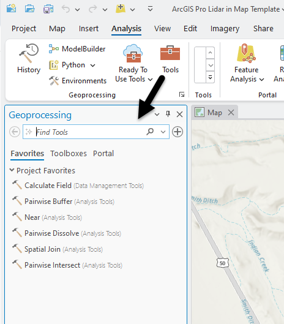Viewport: 284px width, 324px height.
Task: Open geoprocessing History
Action: 29,58
